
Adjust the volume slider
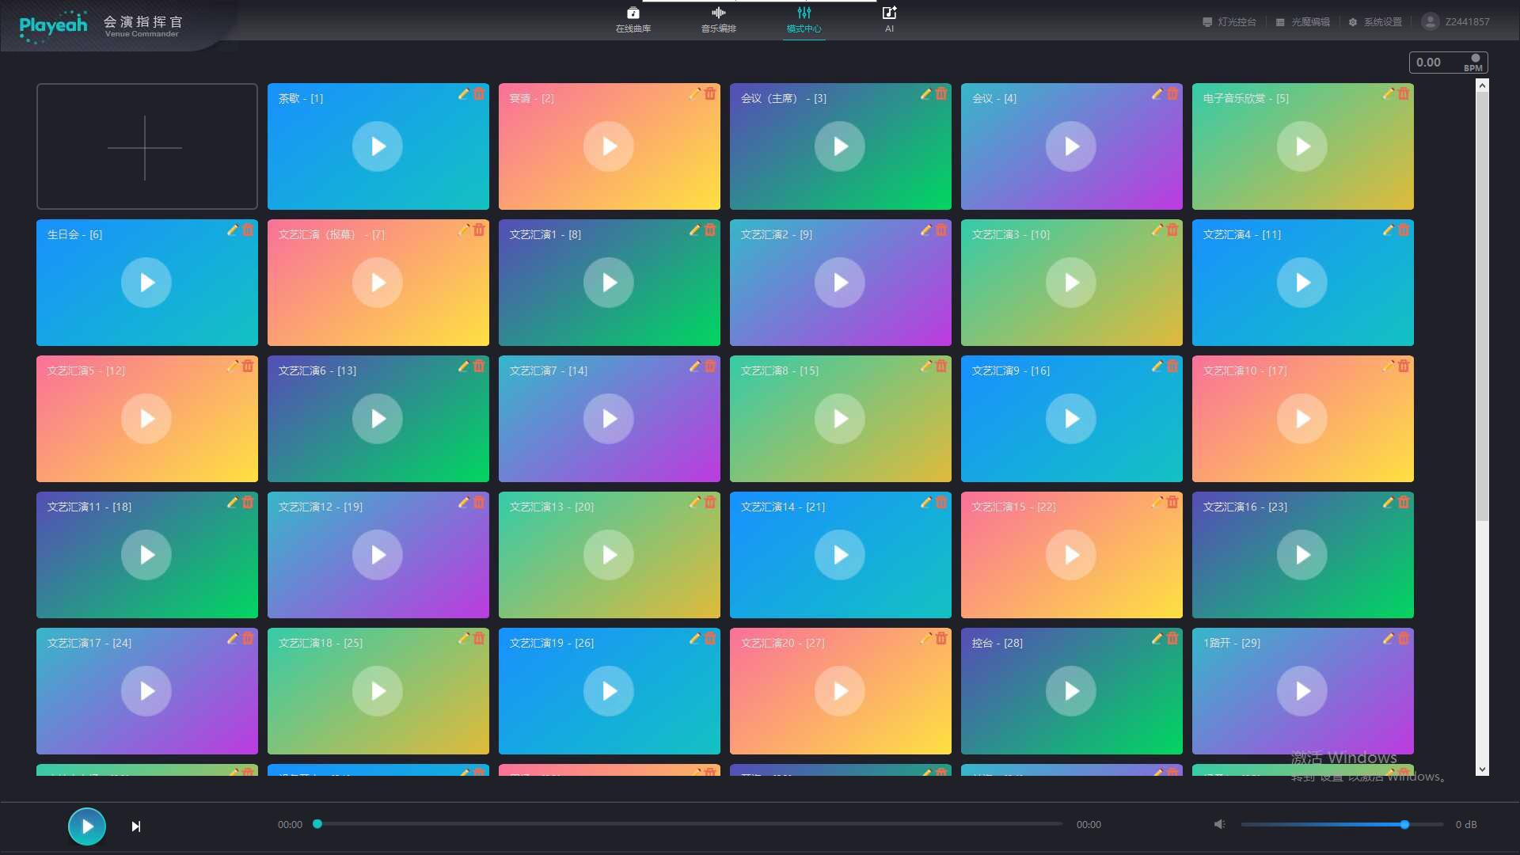[1342, 825]
